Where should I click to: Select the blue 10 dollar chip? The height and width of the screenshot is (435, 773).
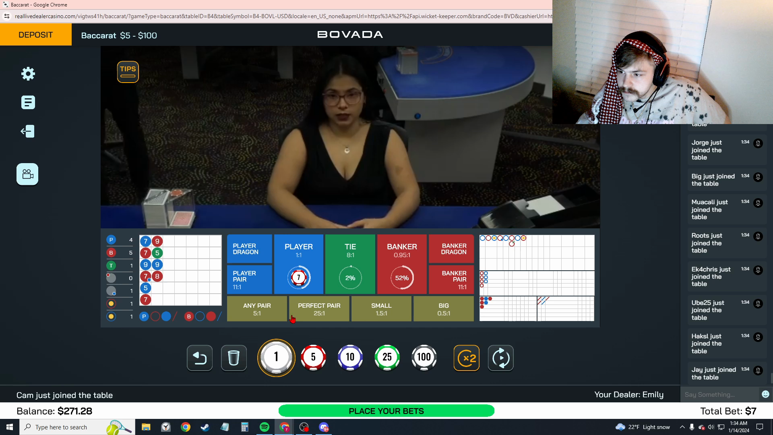350,357
